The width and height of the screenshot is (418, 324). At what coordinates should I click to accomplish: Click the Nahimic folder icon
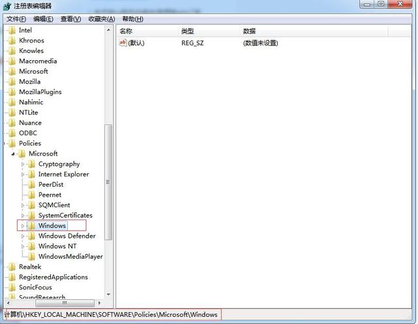click(12, 102)
